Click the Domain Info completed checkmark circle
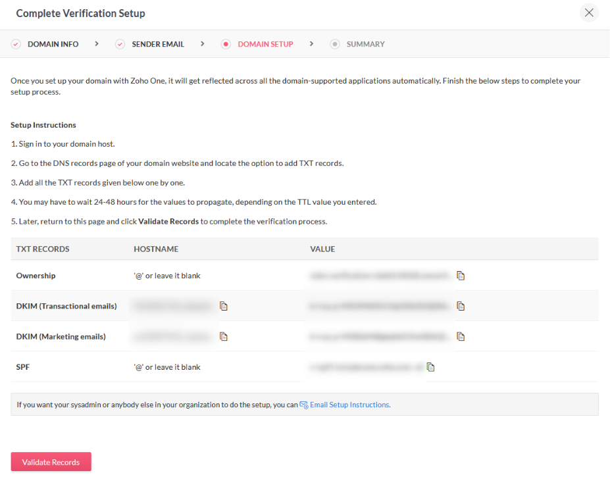The height and width of the screenshot is (479, 610). pyautogui.click(x=16, y=44)
